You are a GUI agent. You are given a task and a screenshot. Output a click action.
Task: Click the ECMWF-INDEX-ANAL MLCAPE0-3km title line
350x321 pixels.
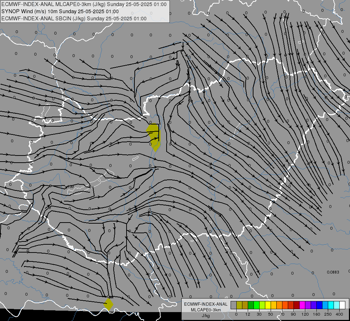point(84,4)
